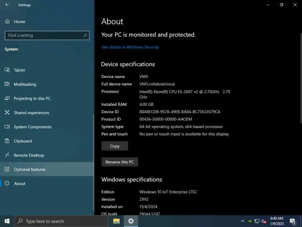
Task: Focus the Find a setting search box
Action: click(x=47, y=35)
